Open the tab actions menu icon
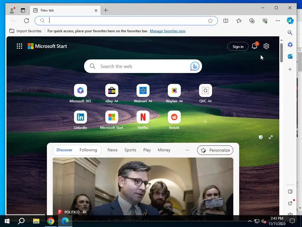The width and height of the screenshot is (302, 227). 23,10
